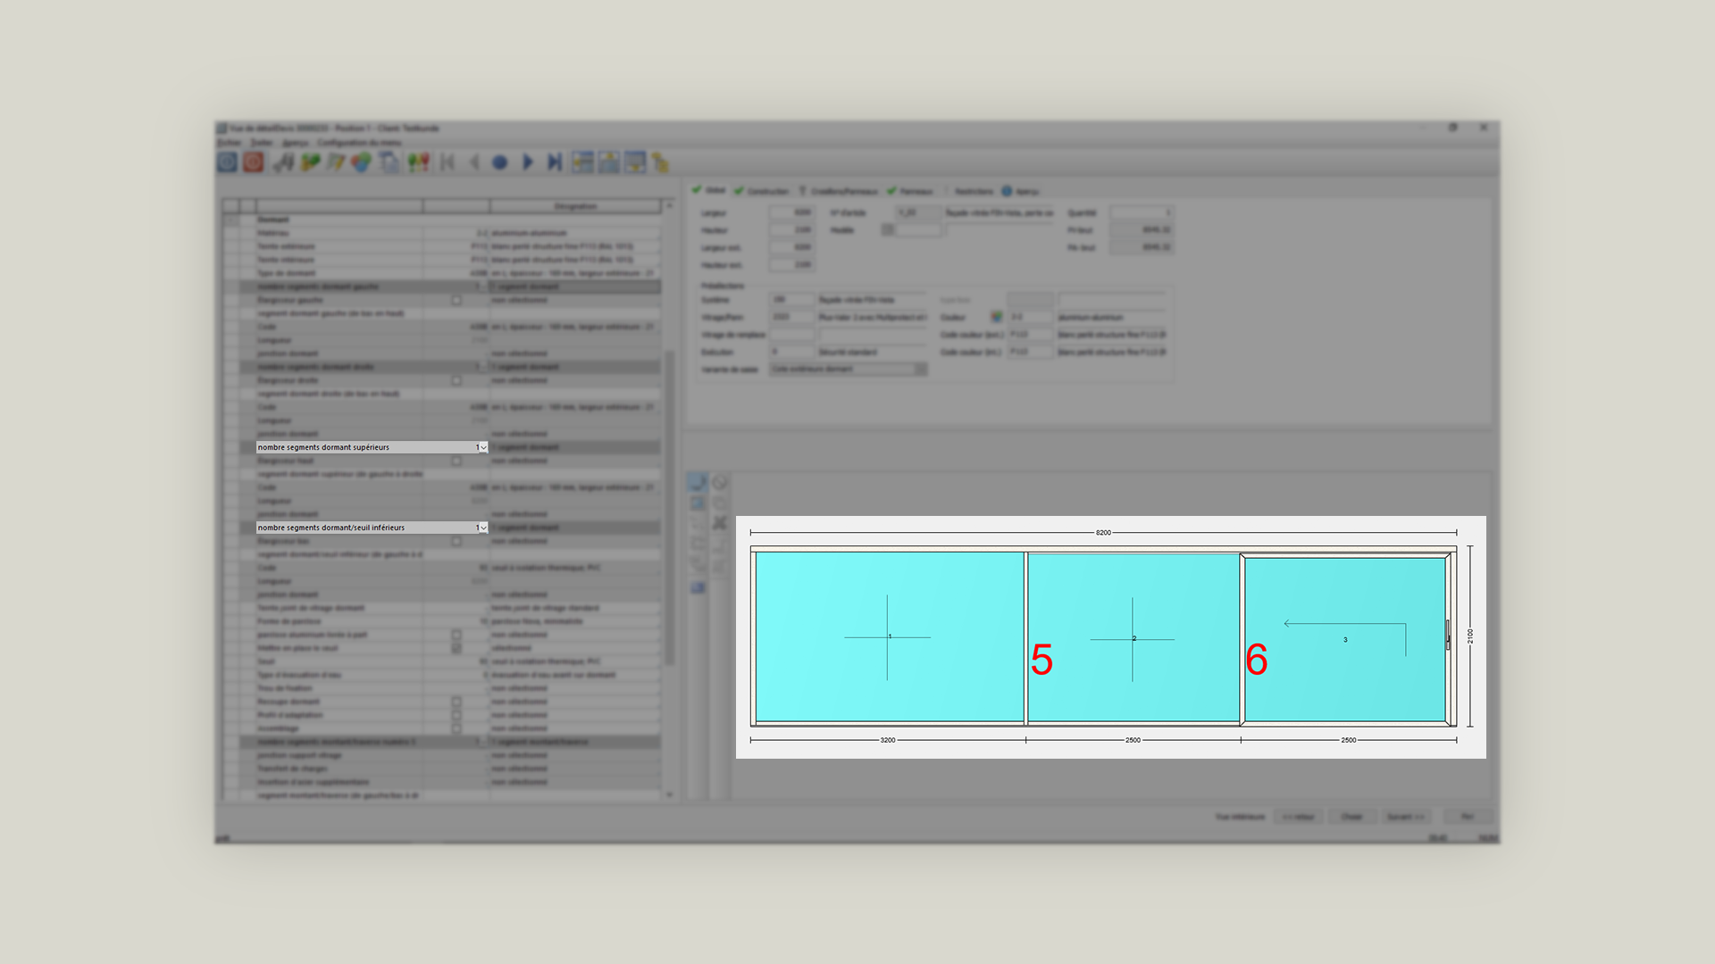Click the << retour button
The width and height of the screenshot is (1715, 964).
(1297, 817)
